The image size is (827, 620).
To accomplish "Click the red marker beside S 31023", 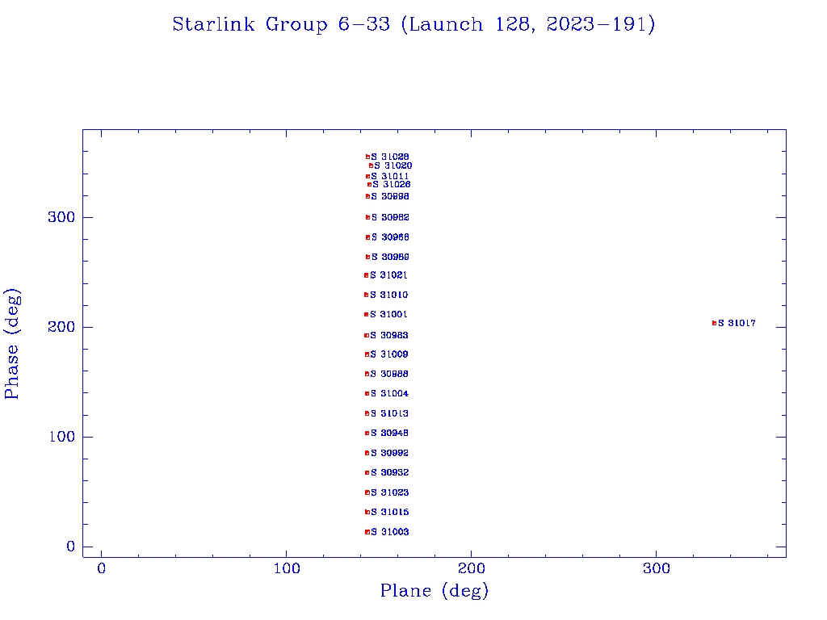I will [367, 492].
